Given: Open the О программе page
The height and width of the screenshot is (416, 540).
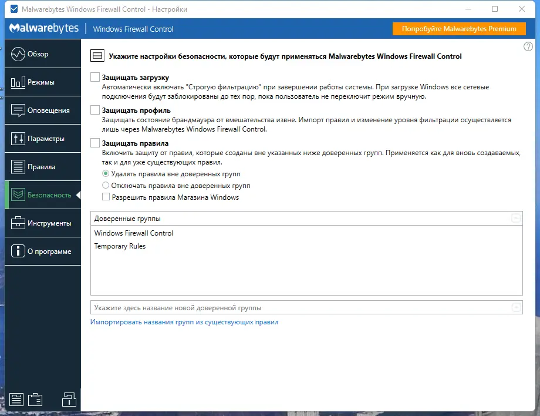Looking at the screenshot, I should coord(43,251).
